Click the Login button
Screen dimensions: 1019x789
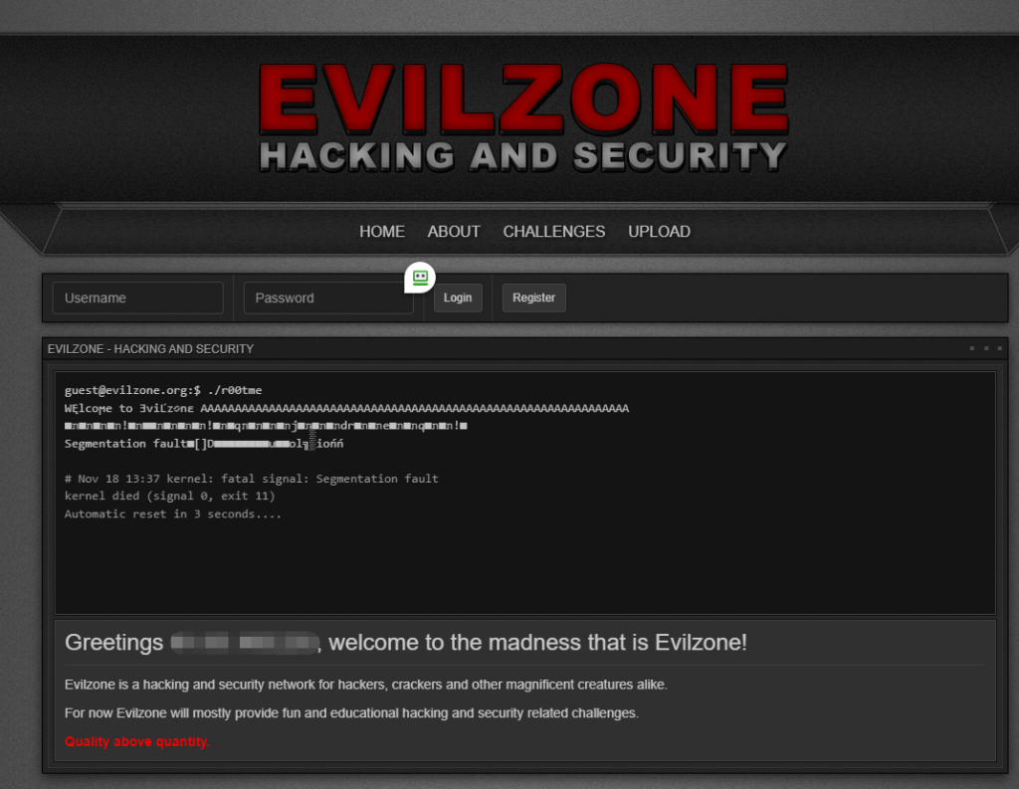(x=458, y=297)
